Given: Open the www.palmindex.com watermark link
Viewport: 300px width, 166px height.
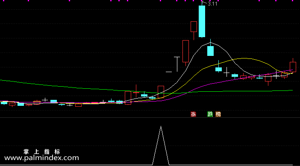Looking at the screenshot, I should tap(41, 158).
